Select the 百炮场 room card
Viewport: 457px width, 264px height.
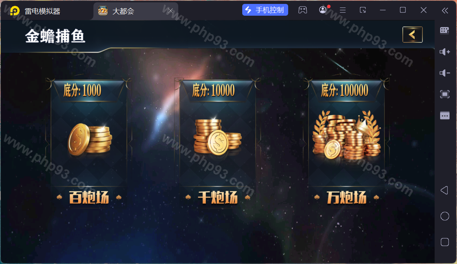89,144
